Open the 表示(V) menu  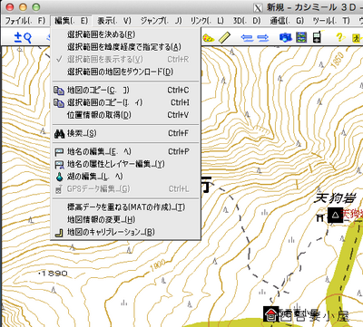click(x=114, y=21)
